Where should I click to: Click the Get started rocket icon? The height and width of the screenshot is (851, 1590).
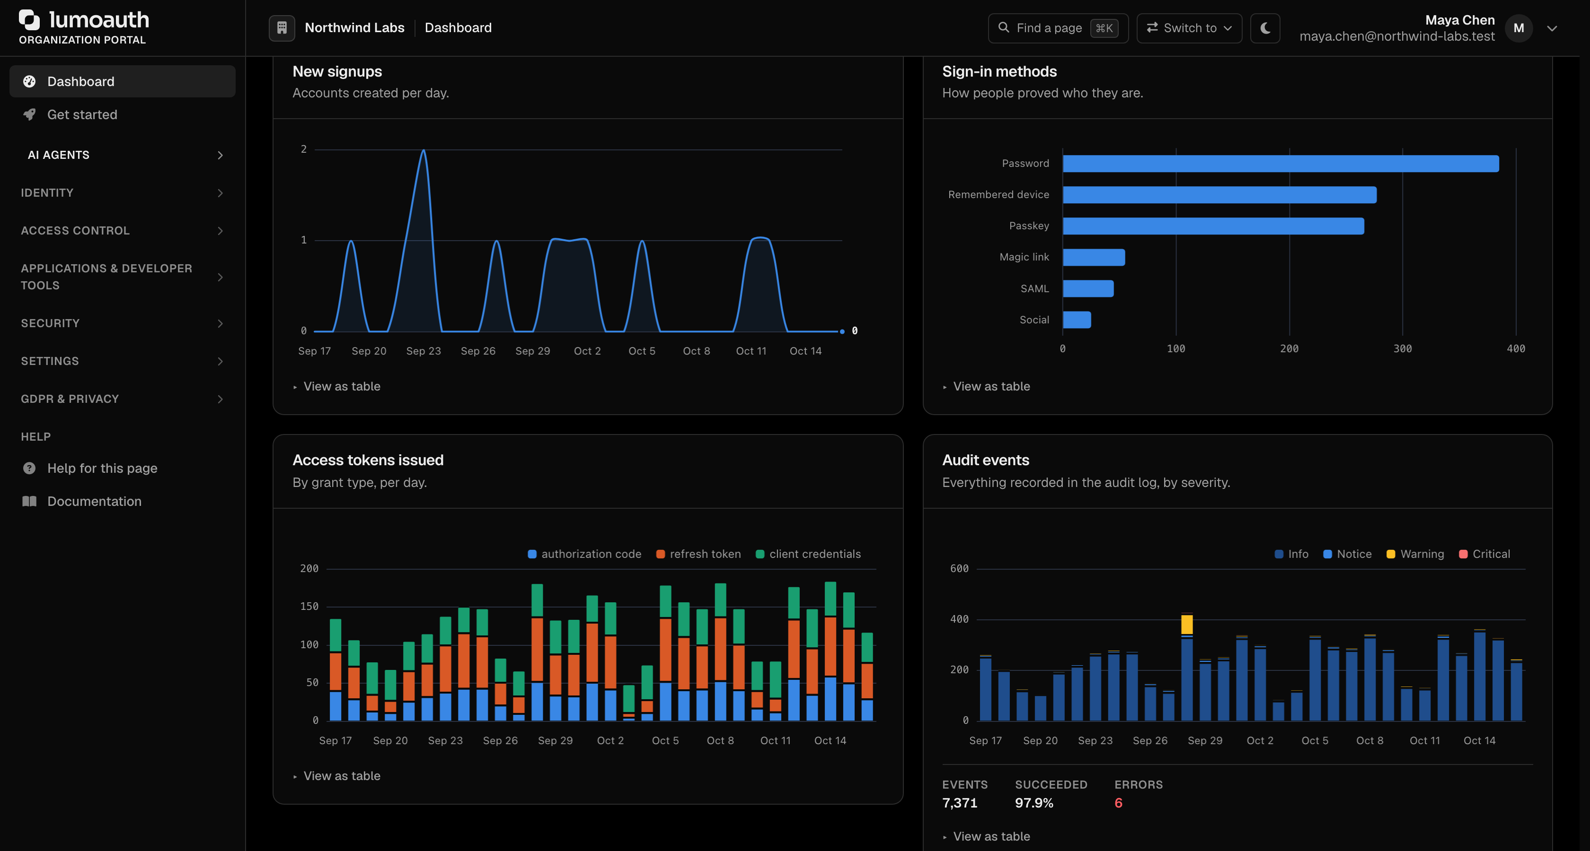point(29,115)
